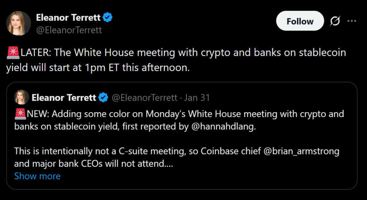Click the blue verified badge beside the header name
The image size is (367, 200).
click(108, 17)
